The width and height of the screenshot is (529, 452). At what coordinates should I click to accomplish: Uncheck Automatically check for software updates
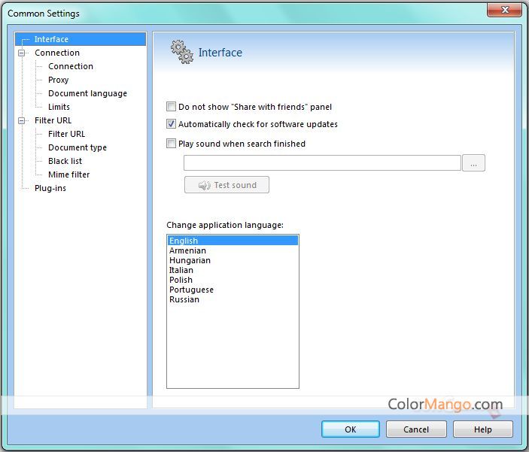(172, 124)
